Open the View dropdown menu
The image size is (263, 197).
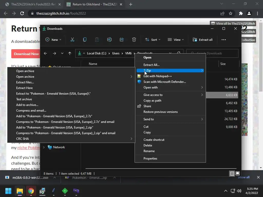[176, 40]
